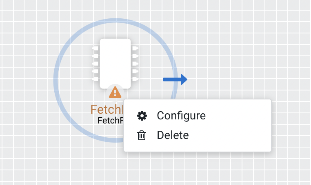311x185 pixels.
Task: Click the top-left pin of the processor chip
Action: (96, 48)
